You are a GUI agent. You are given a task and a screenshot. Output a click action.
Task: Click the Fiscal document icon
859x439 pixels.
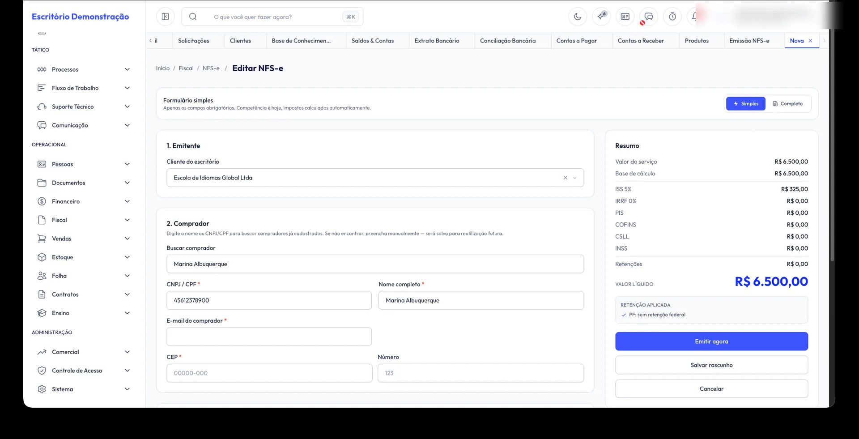tap(42, 220)
